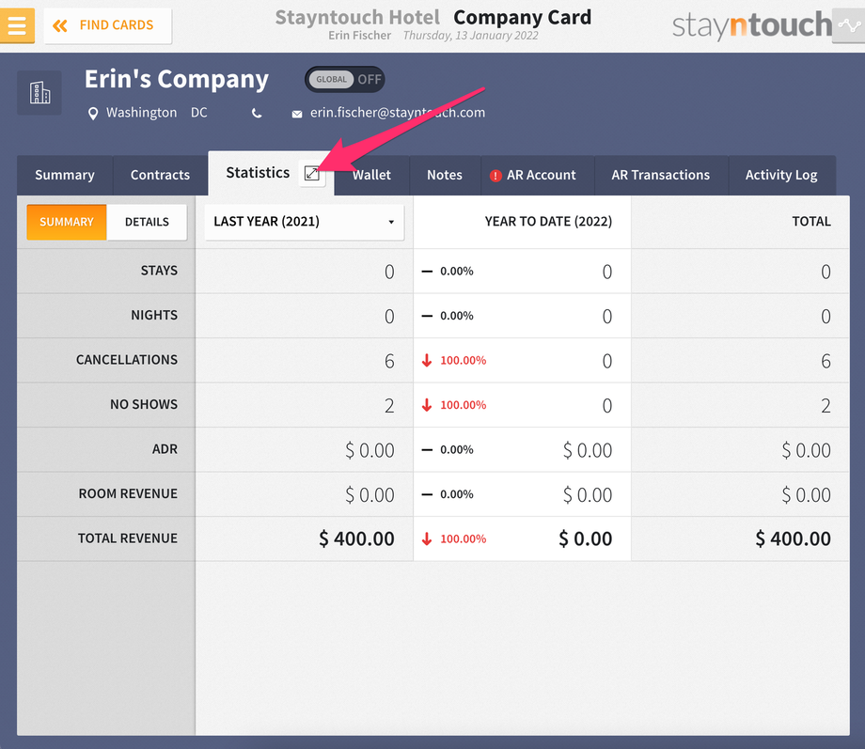Viewport: 865px width, 749px height.
Task: Open the Last Year (2021) dropdown
Action: coord(304,222)
